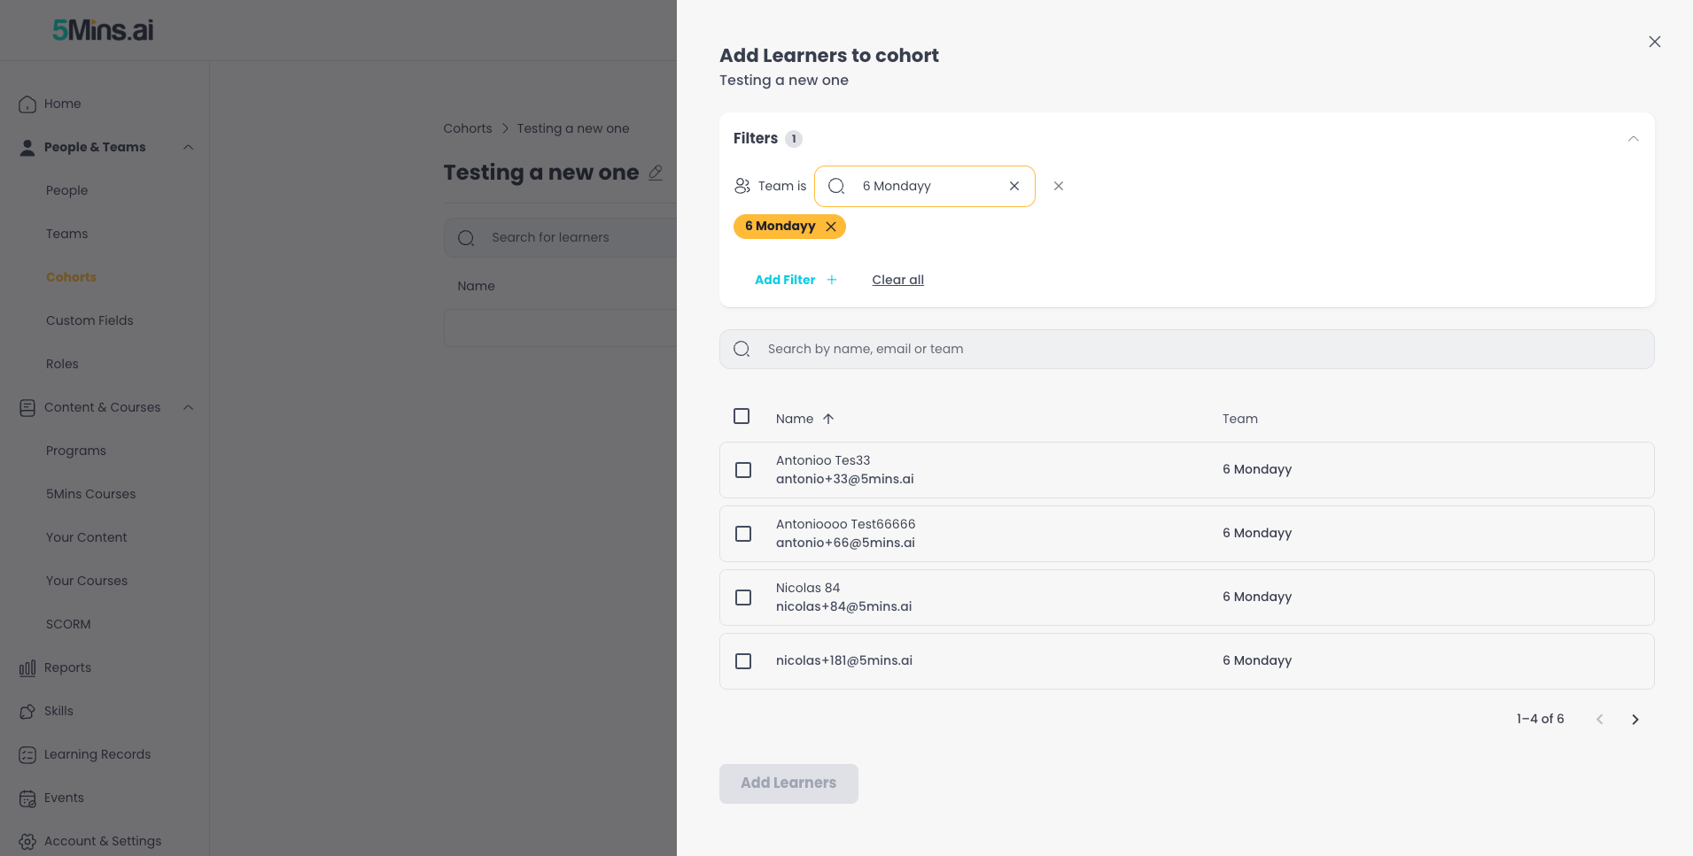
Task: Click the Search by name, email or team field
Action: tap(1186, 349)
